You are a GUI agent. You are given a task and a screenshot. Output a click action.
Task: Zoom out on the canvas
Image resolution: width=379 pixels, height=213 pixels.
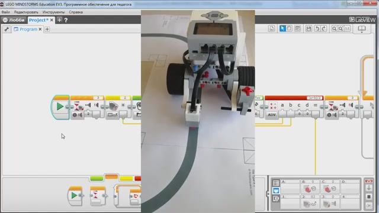click(x=334, y=28)
